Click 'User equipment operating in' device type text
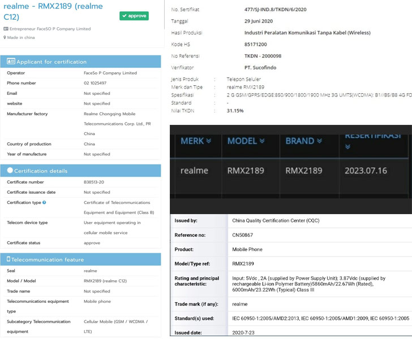 click(x=112, y=223)
